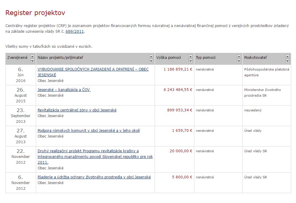Sort Zverejnené column ascending with up arrow
296x203 pixels.
32,56
